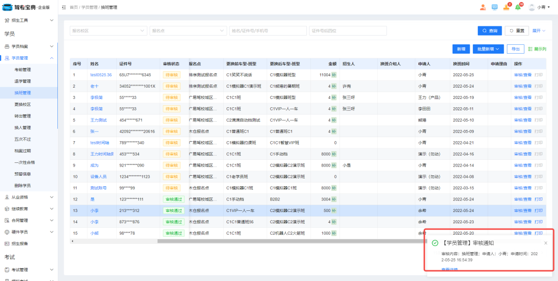Click 审核/查看 in the 老十 row
This screenshot has height=281, width=558.
tap(522, 86)
